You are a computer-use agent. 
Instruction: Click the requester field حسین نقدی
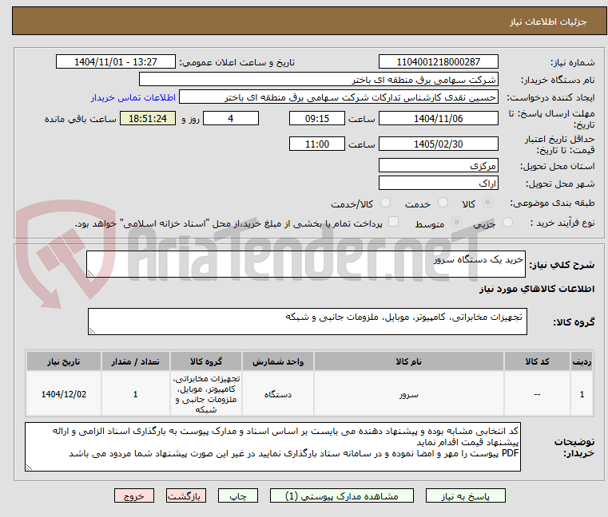point(339,97)
